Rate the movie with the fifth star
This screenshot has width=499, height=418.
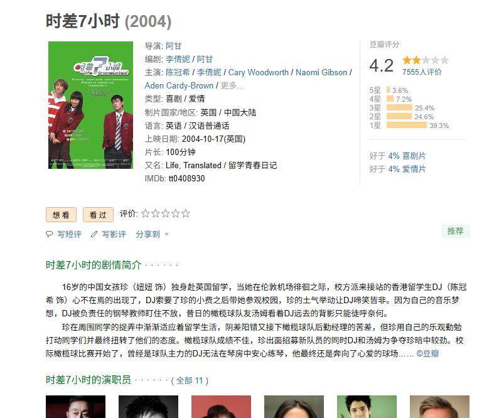[x=186, y=213]
